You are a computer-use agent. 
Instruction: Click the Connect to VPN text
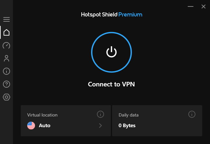[x=111, y=84]
